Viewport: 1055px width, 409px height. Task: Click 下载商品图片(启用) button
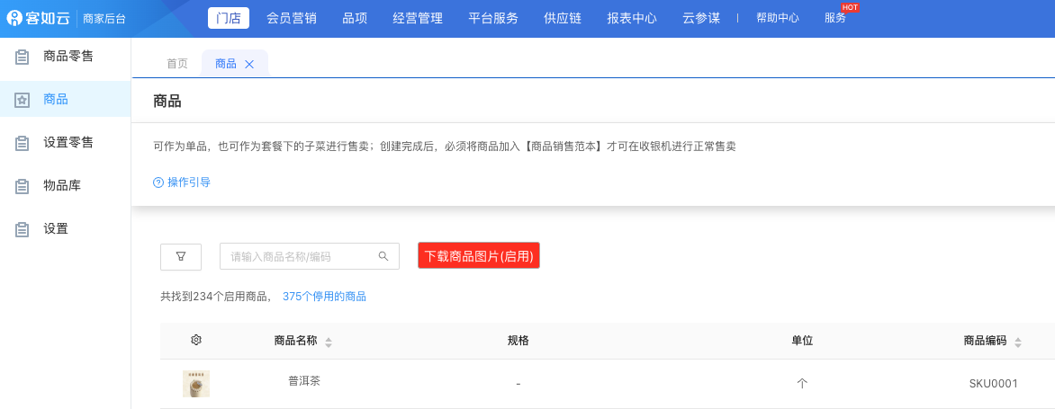point(479,256)
